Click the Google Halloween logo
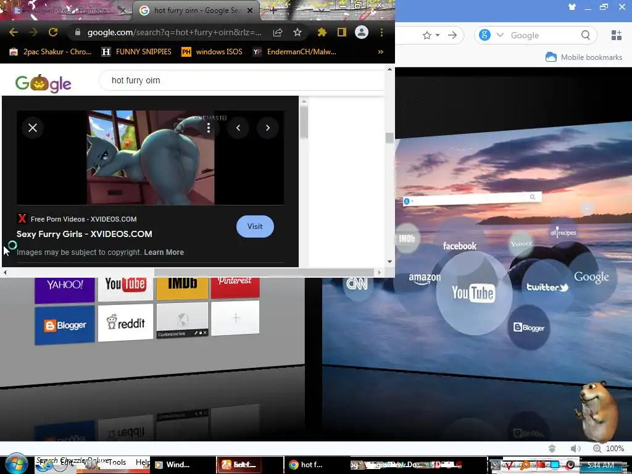This screenshot has height=474, width=632. pyautogui.click(x=43, y=83)
